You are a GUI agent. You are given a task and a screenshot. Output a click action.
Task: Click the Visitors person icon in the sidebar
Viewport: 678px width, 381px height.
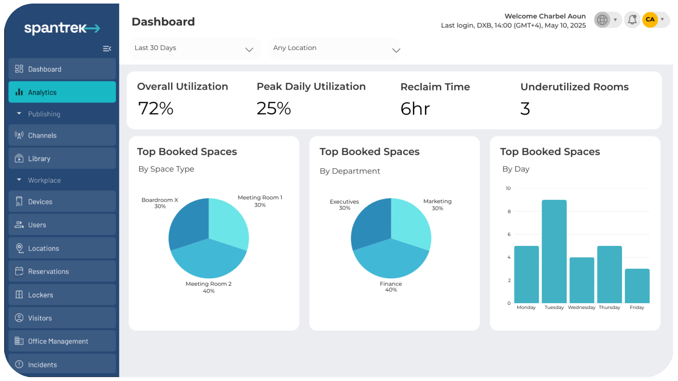(x=19, y=318)
